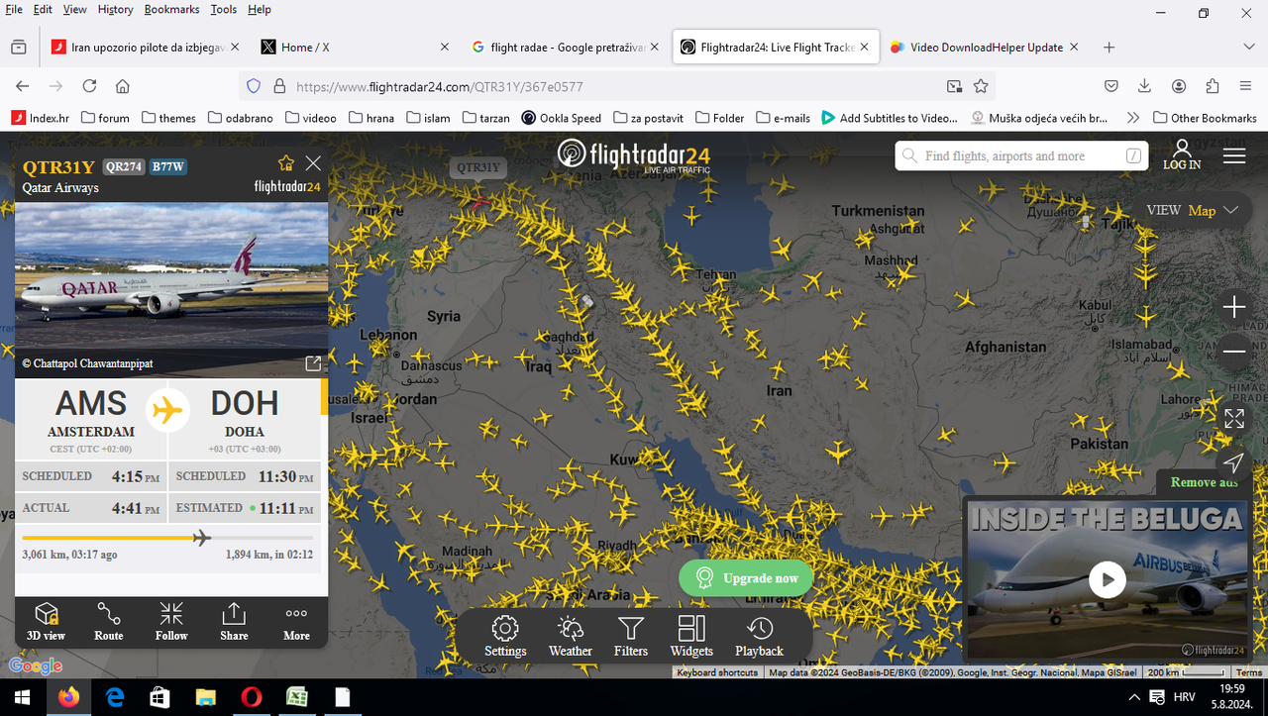Open the Flightradar24 hamburger menu
This screenshot has width=1268, height=716.
pyautogui.click(x=1234, y=156)
